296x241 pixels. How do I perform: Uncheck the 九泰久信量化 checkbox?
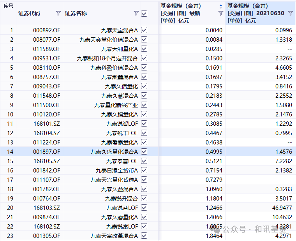click(x=144, y=86)
